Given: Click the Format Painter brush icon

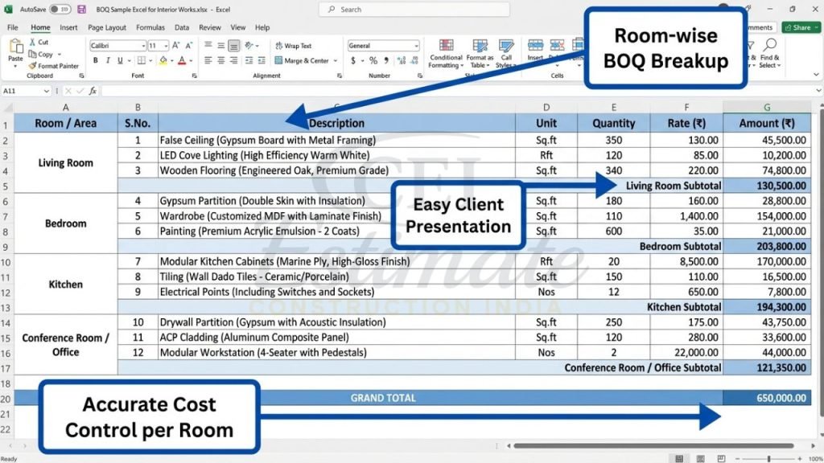Looking at the screenshot, I should pyautogui.click(x=32, y=66).
